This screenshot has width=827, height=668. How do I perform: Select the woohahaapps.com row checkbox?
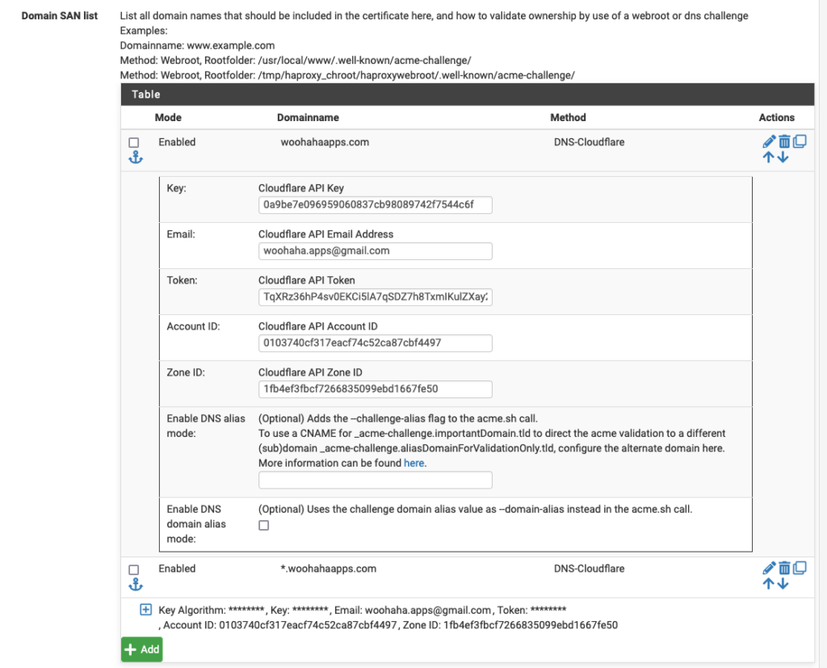pyautogui.click(x=134, y=142)
